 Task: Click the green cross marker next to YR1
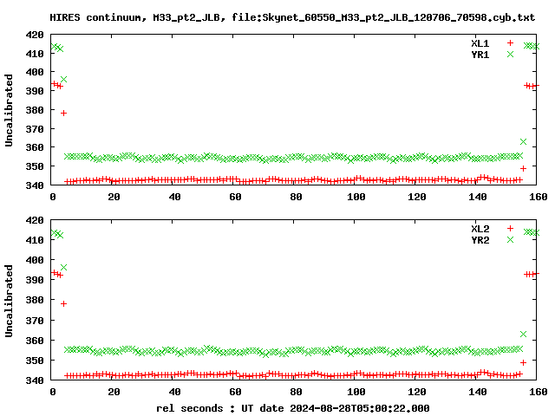click(x=510, y=54)
